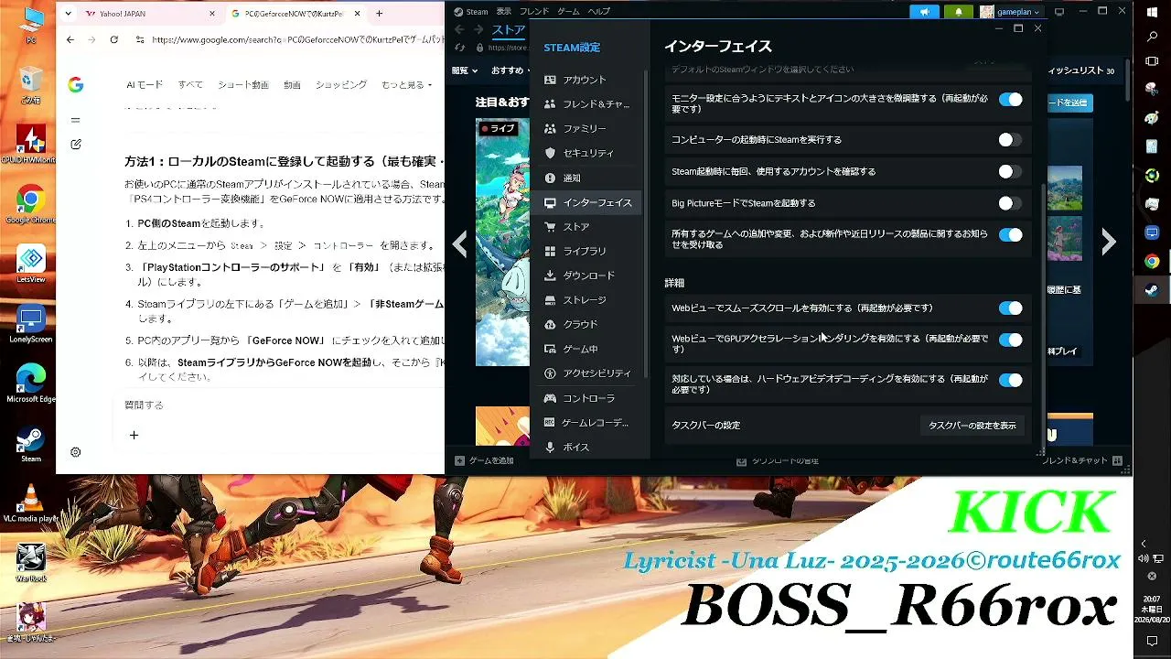Toggle account confirmation at each Steam launch
The height and width of the screenshot is (659, 1171).
point(1010,171)
